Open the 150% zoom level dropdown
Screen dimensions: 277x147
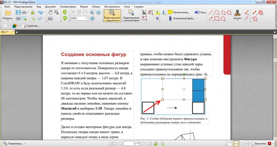pos(86,18)
